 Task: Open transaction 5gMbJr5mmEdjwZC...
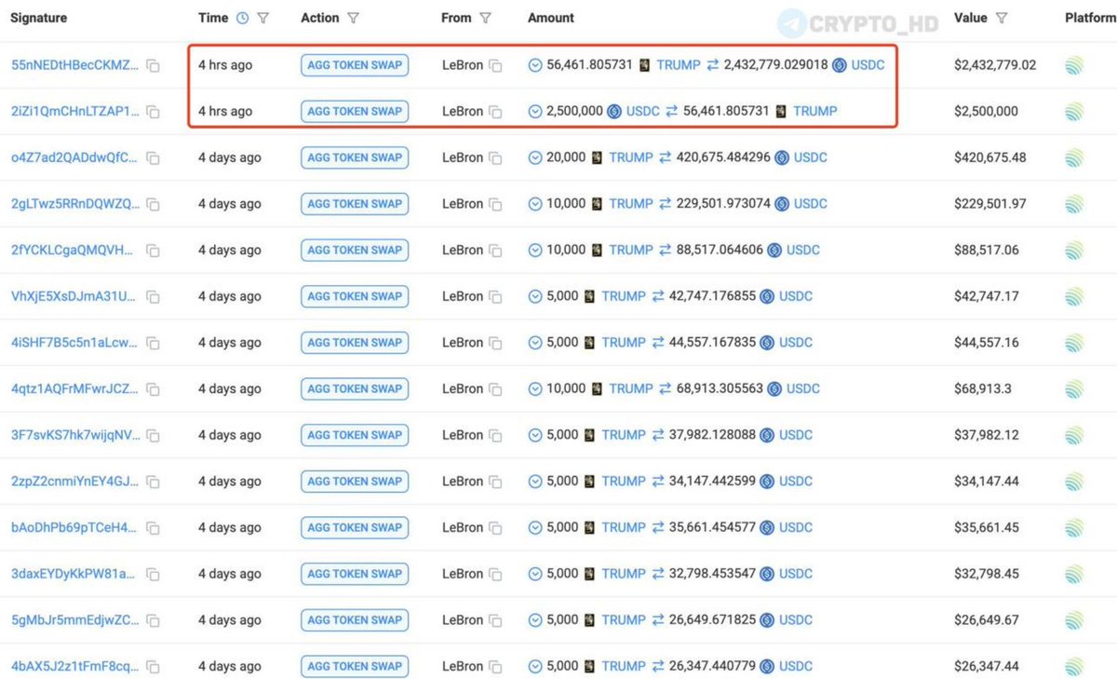75,619
